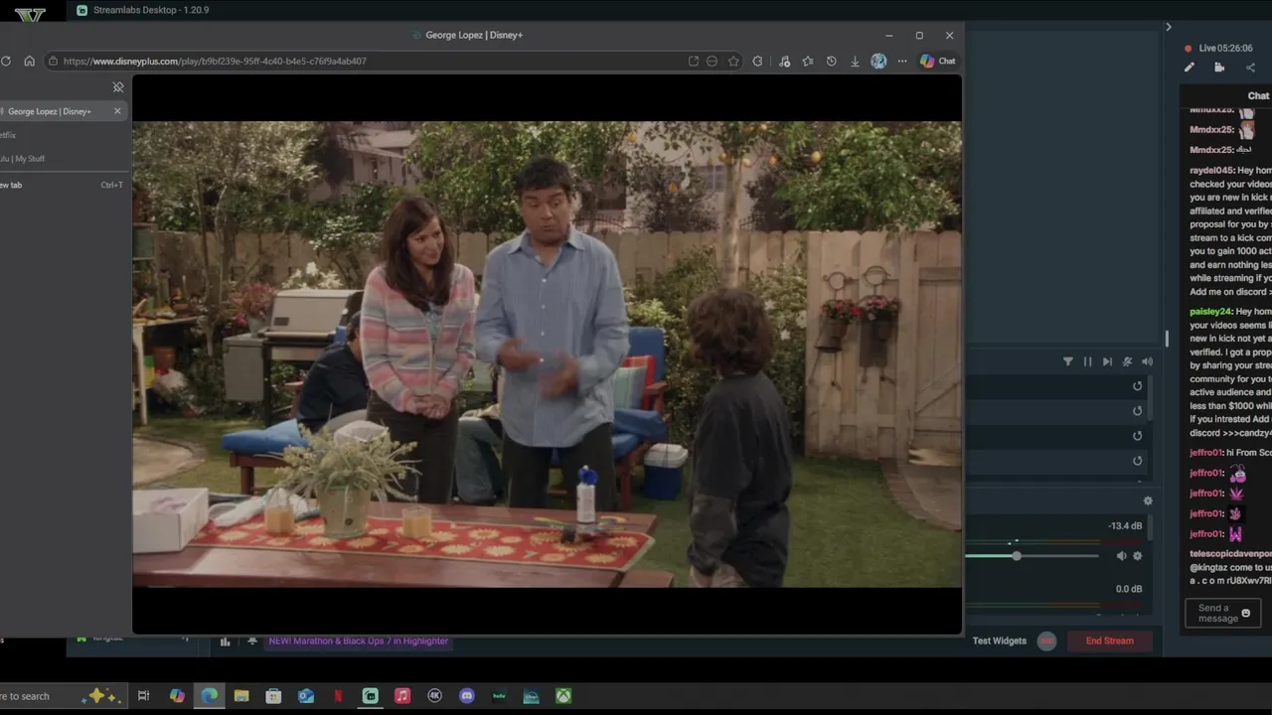Viewport: 1272px width, 715px height.
Task: Collapse the Streamlabs chat panel arrow
Action: click(1169, 27)
